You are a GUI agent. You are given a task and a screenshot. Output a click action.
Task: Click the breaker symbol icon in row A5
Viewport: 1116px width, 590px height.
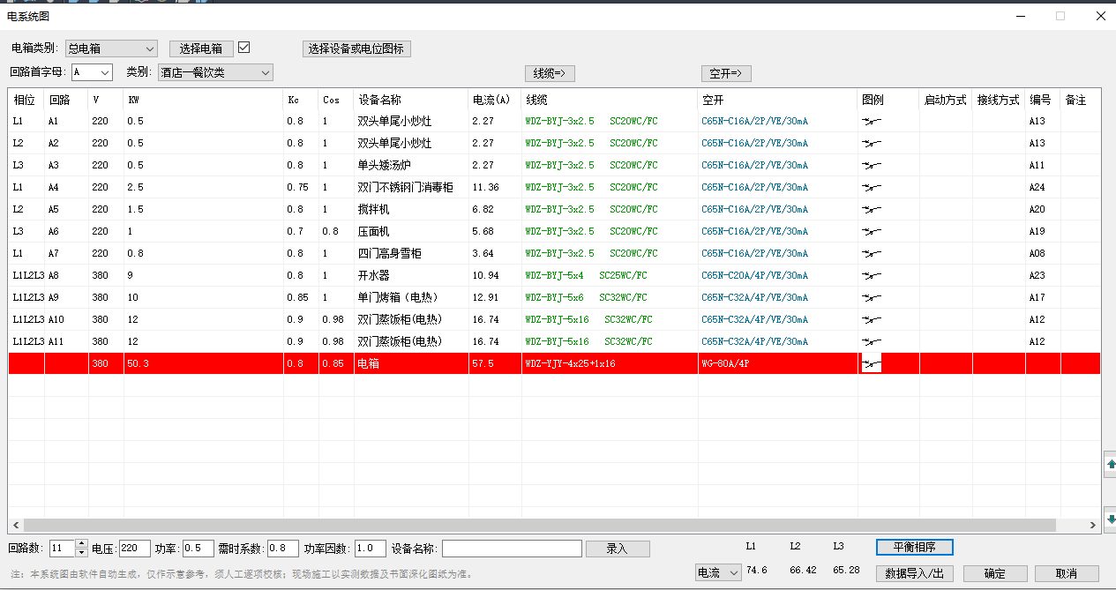click(x=872, y=210)
